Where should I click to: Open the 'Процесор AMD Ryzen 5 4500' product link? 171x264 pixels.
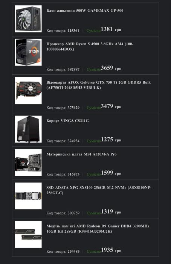[90, 46]
